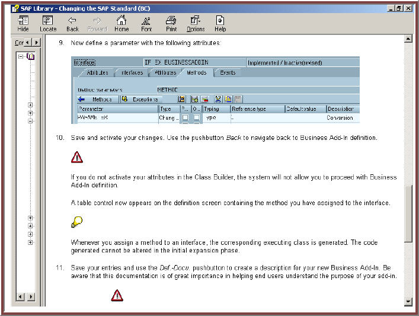Click Methods back-arrow button in image
Image resolution: width=419 pixels, height=316 pixels.
pyautogui.click(x=97, y=100)
